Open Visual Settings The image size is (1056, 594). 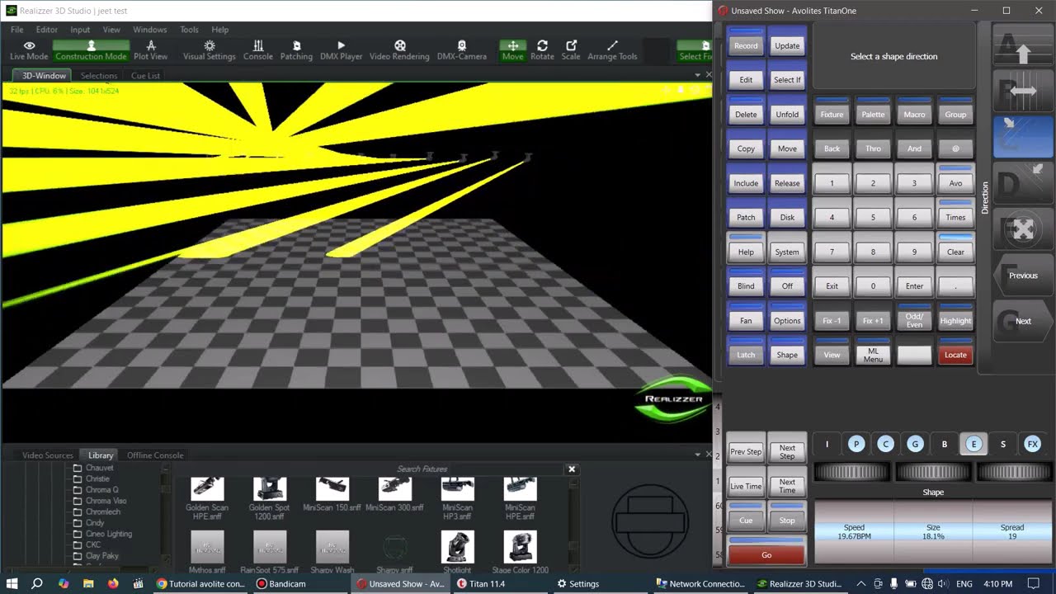210,50
